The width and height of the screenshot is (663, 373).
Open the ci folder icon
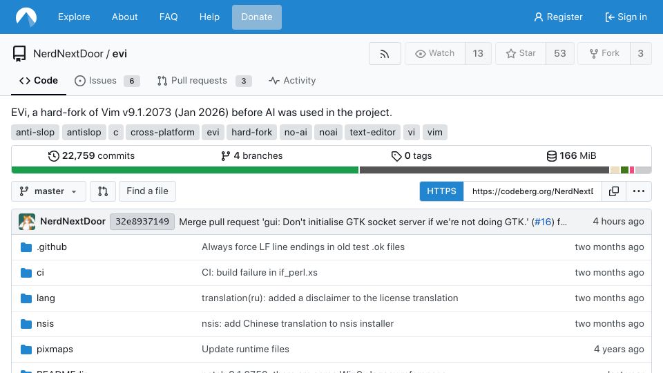point(26,273)
